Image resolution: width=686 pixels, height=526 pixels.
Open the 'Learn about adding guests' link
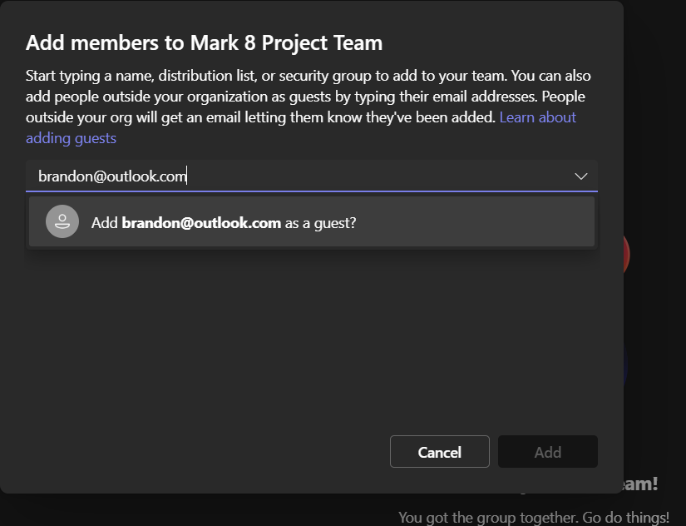(x=537, y=117)
